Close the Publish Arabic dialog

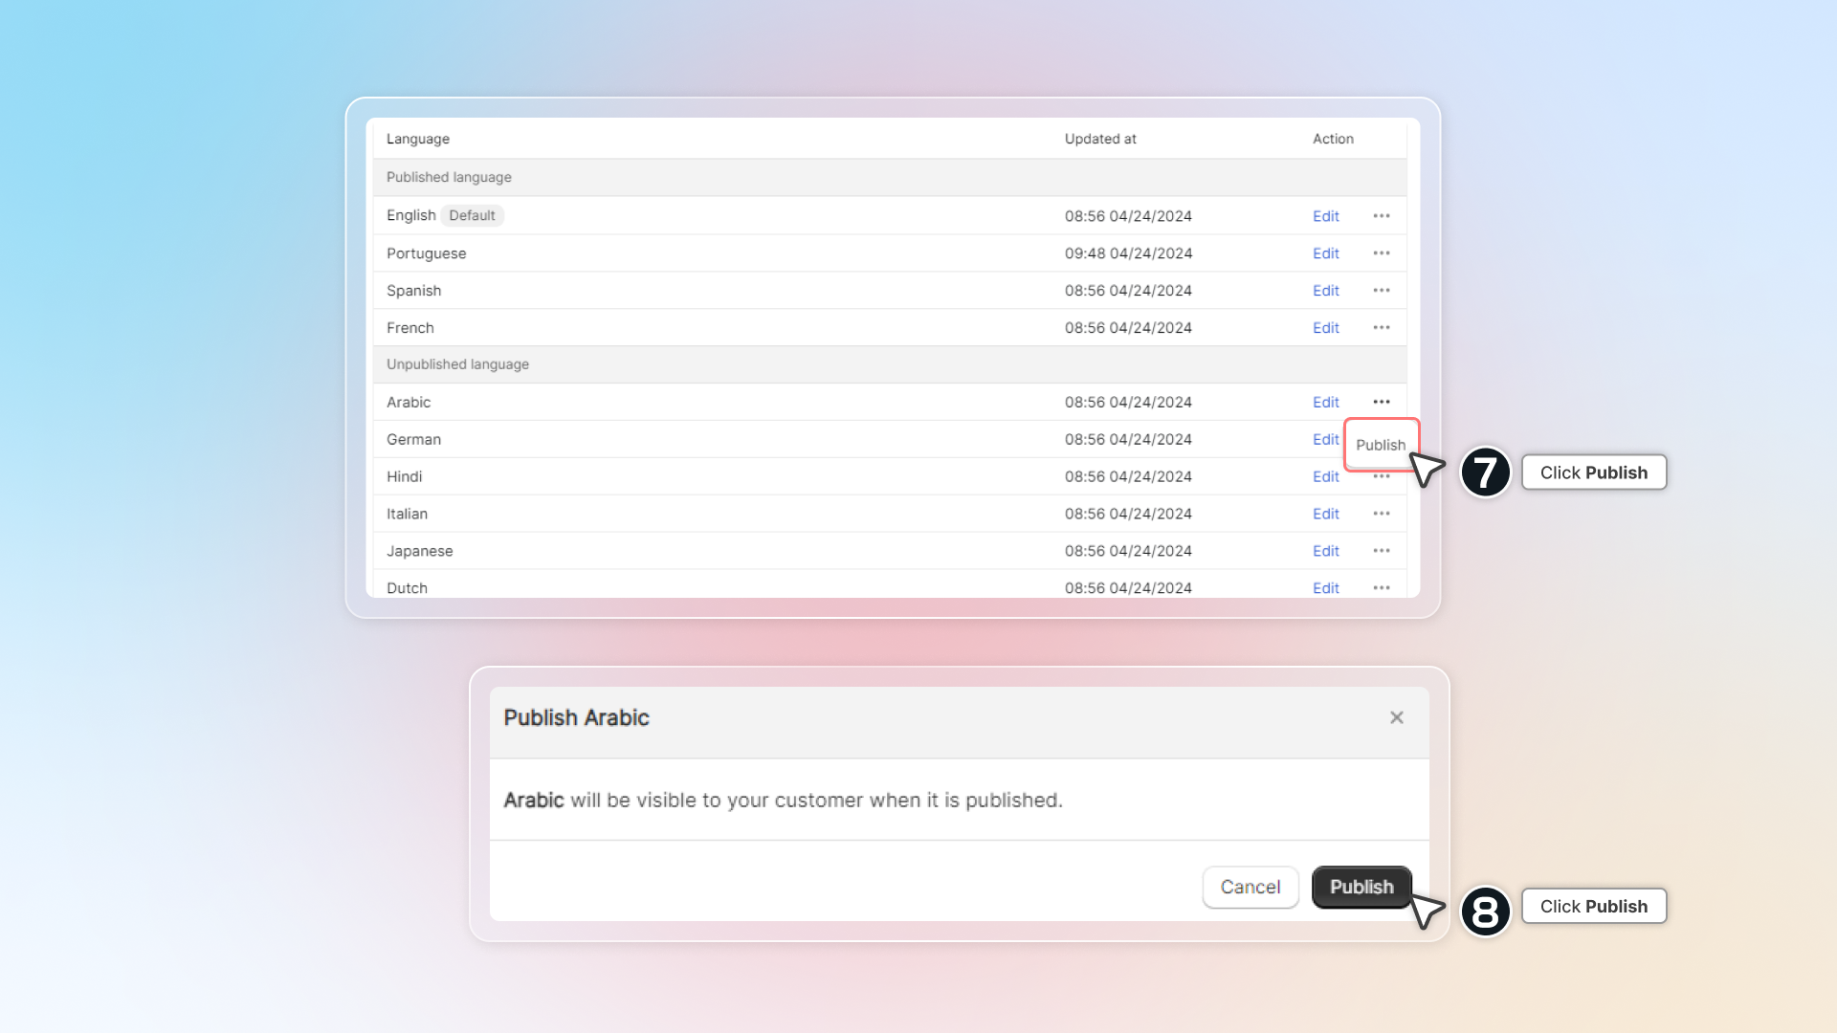[1396, 717]
